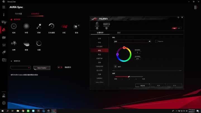This screenshot has width=201, height=113.
Task: Switch to the AURA特效 effects tab
Action: coord(35,14)
